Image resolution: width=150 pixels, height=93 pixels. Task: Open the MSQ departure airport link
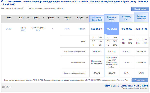click(23, 30)
